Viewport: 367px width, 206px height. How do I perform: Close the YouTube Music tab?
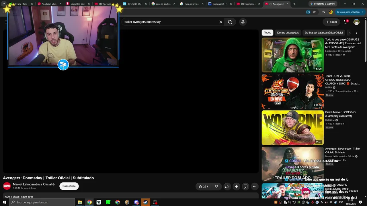click(x=60, y=4)
